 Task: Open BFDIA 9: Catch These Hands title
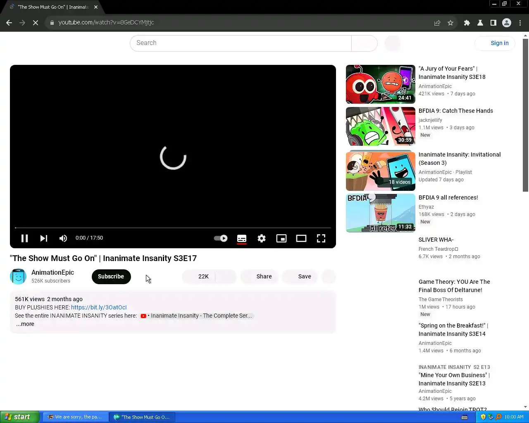pos(456,111)
